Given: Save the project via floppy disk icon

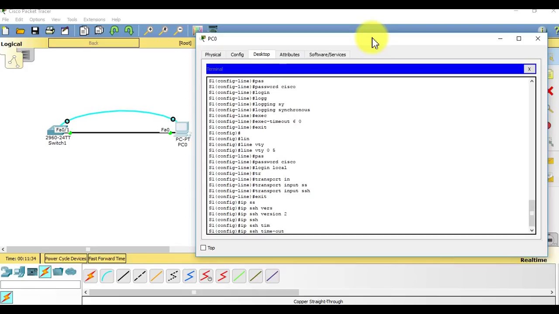Looking at the screenshot, I should 35,31.
